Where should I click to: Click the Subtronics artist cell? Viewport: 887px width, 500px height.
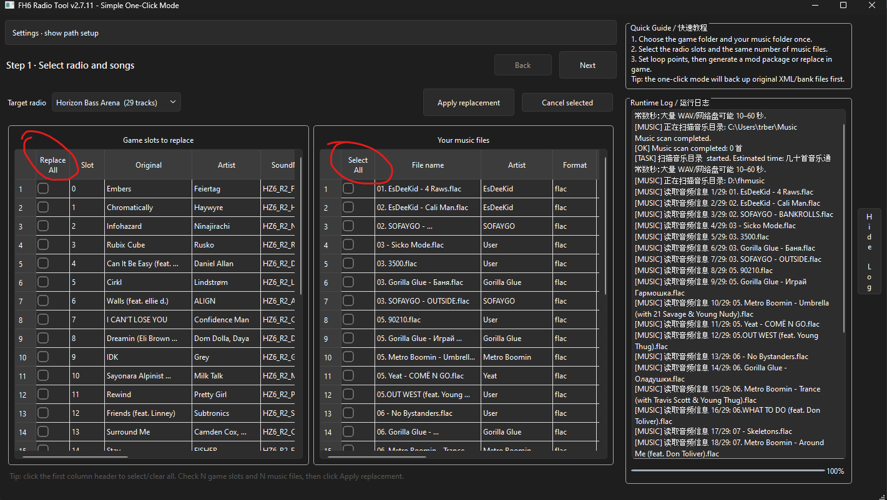[226, 413]
